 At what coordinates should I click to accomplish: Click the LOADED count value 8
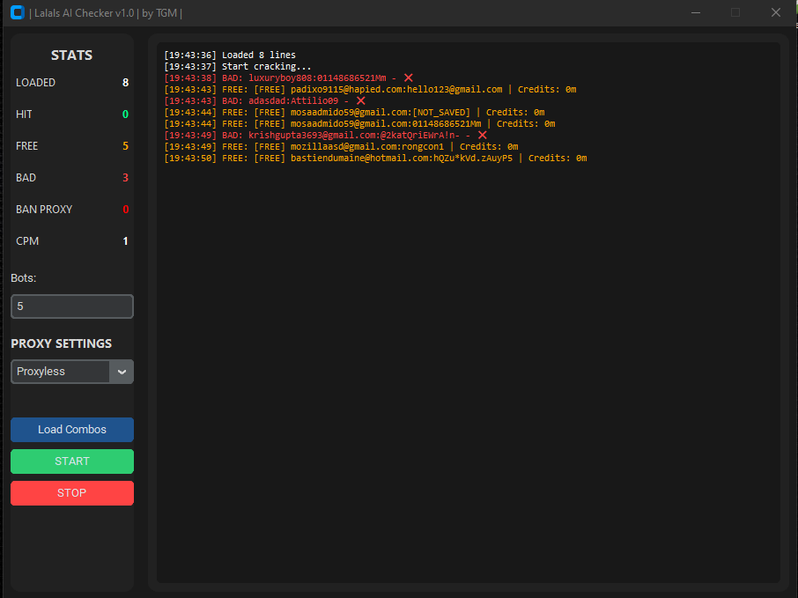(126, 83)
